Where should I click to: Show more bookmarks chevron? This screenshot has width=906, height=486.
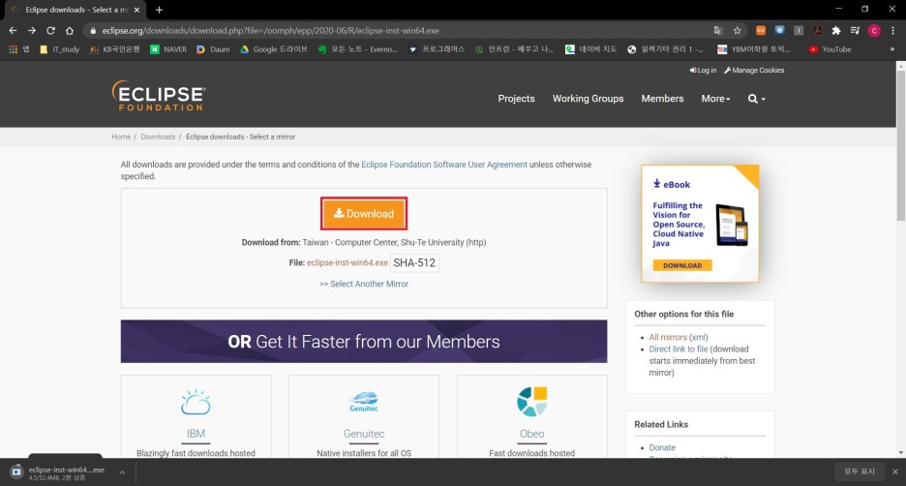[x=892, y=49]
